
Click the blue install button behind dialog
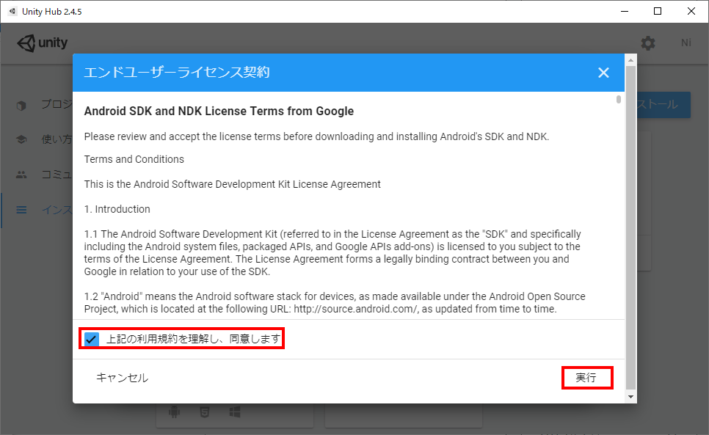click(663, 105)
